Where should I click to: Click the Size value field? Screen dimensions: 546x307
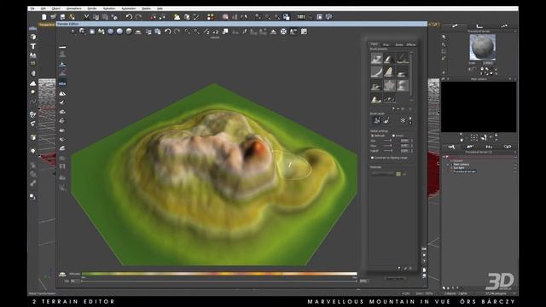click(404, 141)
